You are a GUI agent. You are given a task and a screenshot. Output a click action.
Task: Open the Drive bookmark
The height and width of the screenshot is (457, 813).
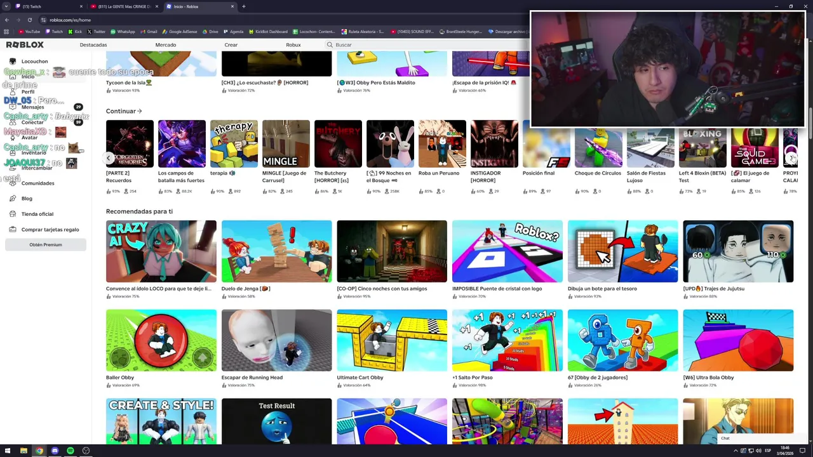pos(210,32)
